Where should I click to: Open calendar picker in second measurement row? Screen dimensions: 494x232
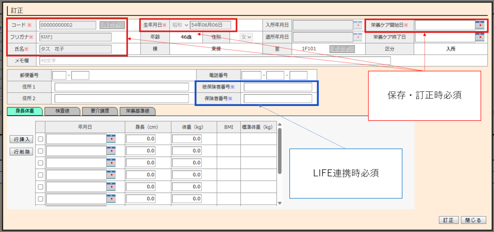(111, 151)
